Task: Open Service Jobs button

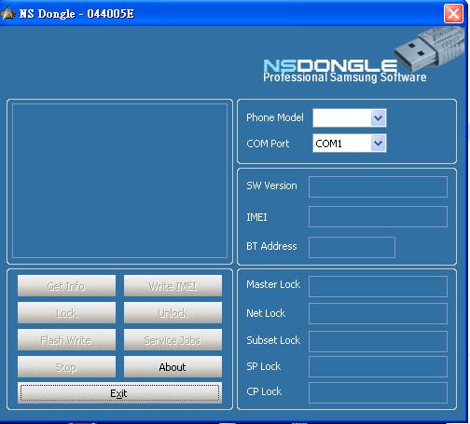Action: pyautogui.click(x=173, y=340)
